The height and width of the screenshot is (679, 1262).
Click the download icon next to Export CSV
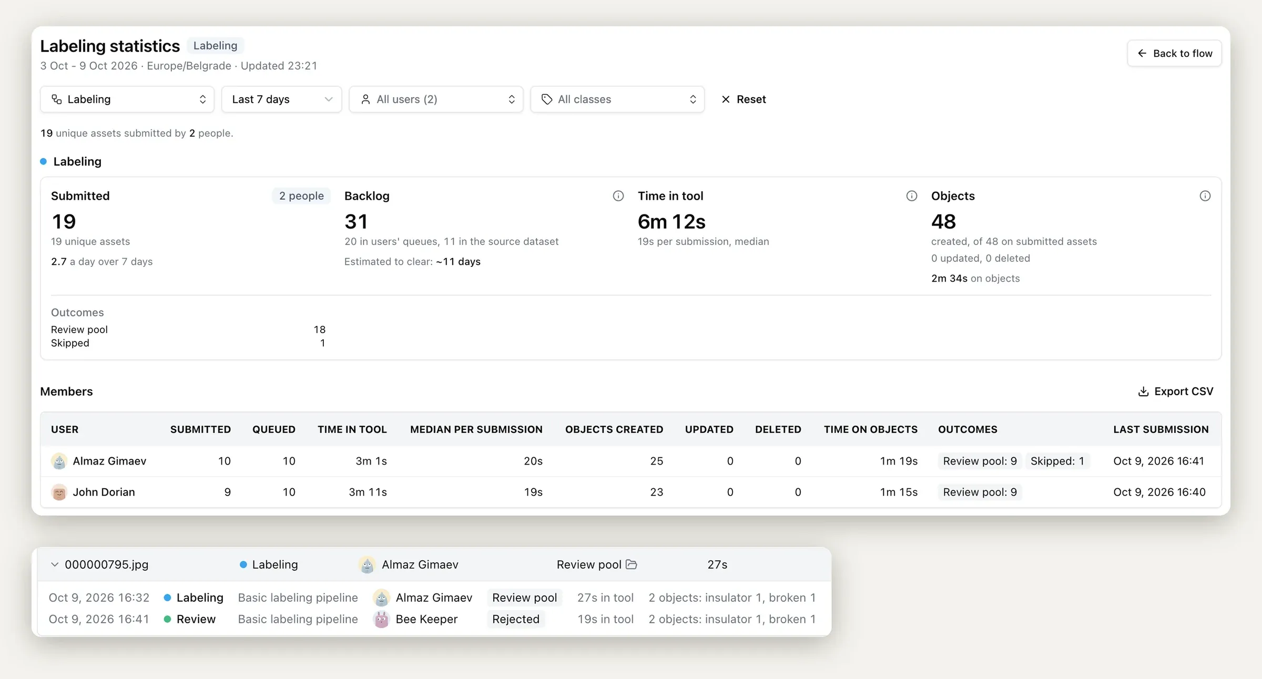(1143, 392)
